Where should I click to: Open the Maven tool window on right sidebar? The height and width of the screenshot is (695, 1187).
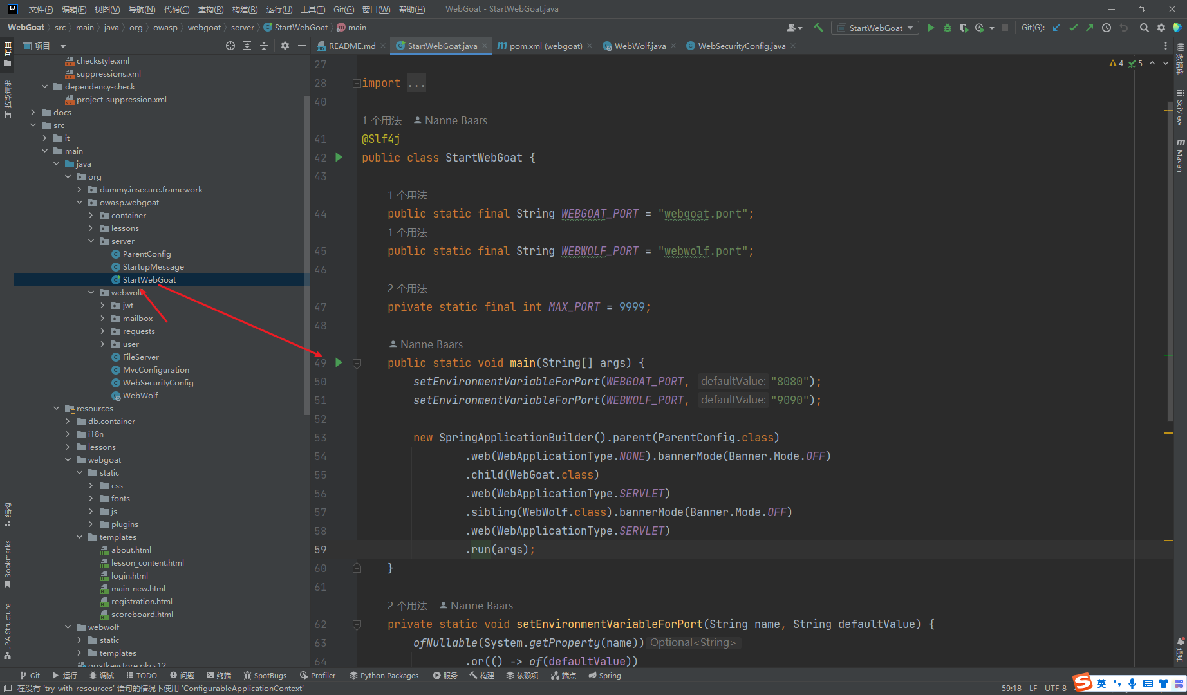click(x=1180, y=154)
